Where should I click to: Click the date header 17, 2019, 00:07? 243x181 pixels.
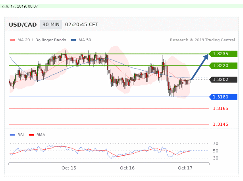[20, 6]
